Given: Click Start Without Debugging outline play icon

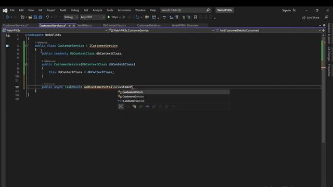Looking at the screenshot, I should [x=124, y=17].
